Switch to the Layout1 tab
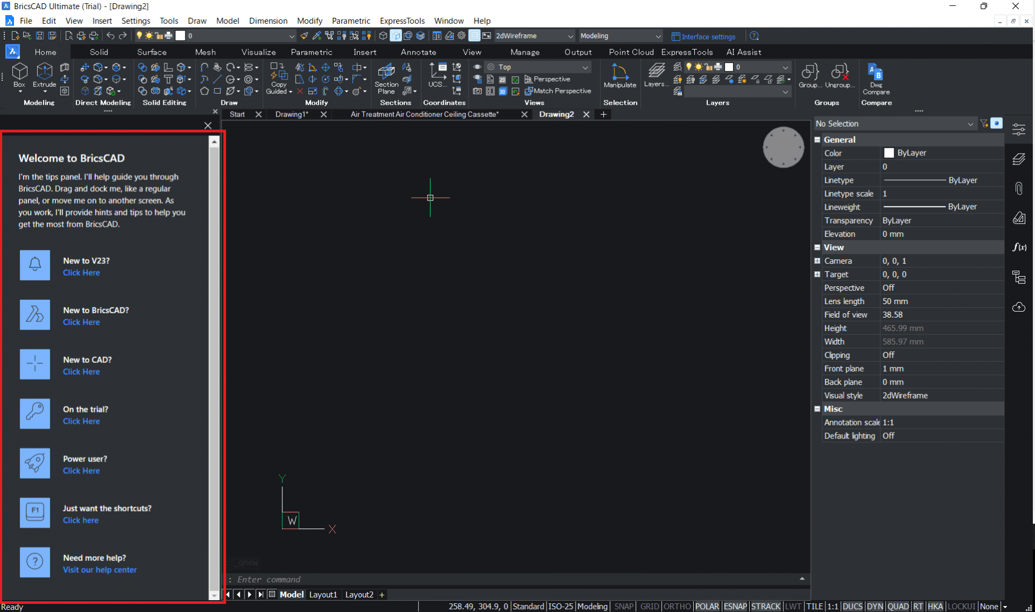 point(323,594)
